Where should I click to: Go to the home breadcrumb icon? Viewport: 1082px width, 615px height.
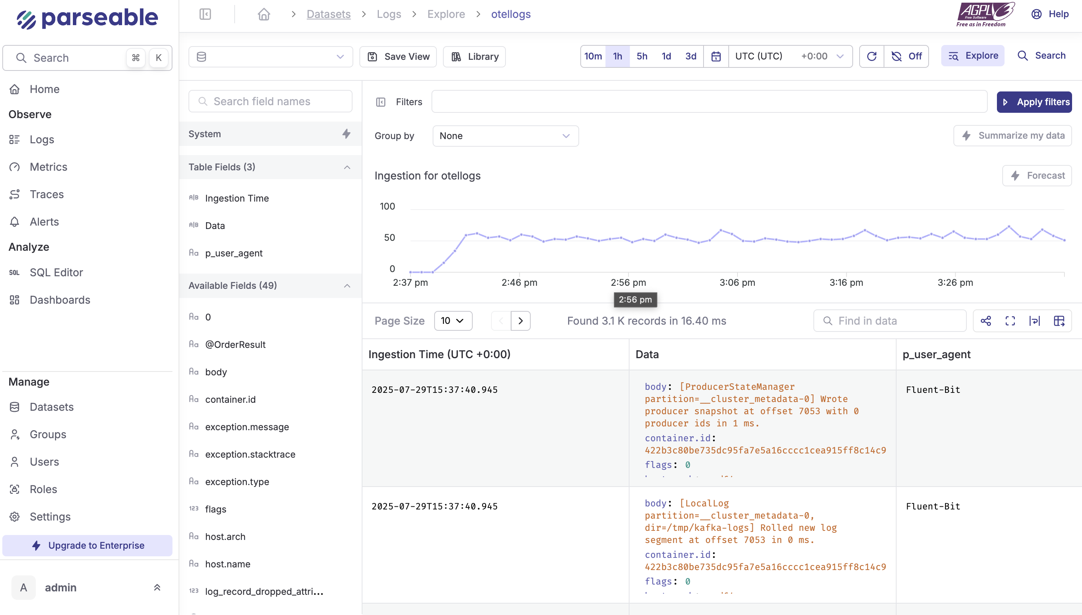[264, 14]
